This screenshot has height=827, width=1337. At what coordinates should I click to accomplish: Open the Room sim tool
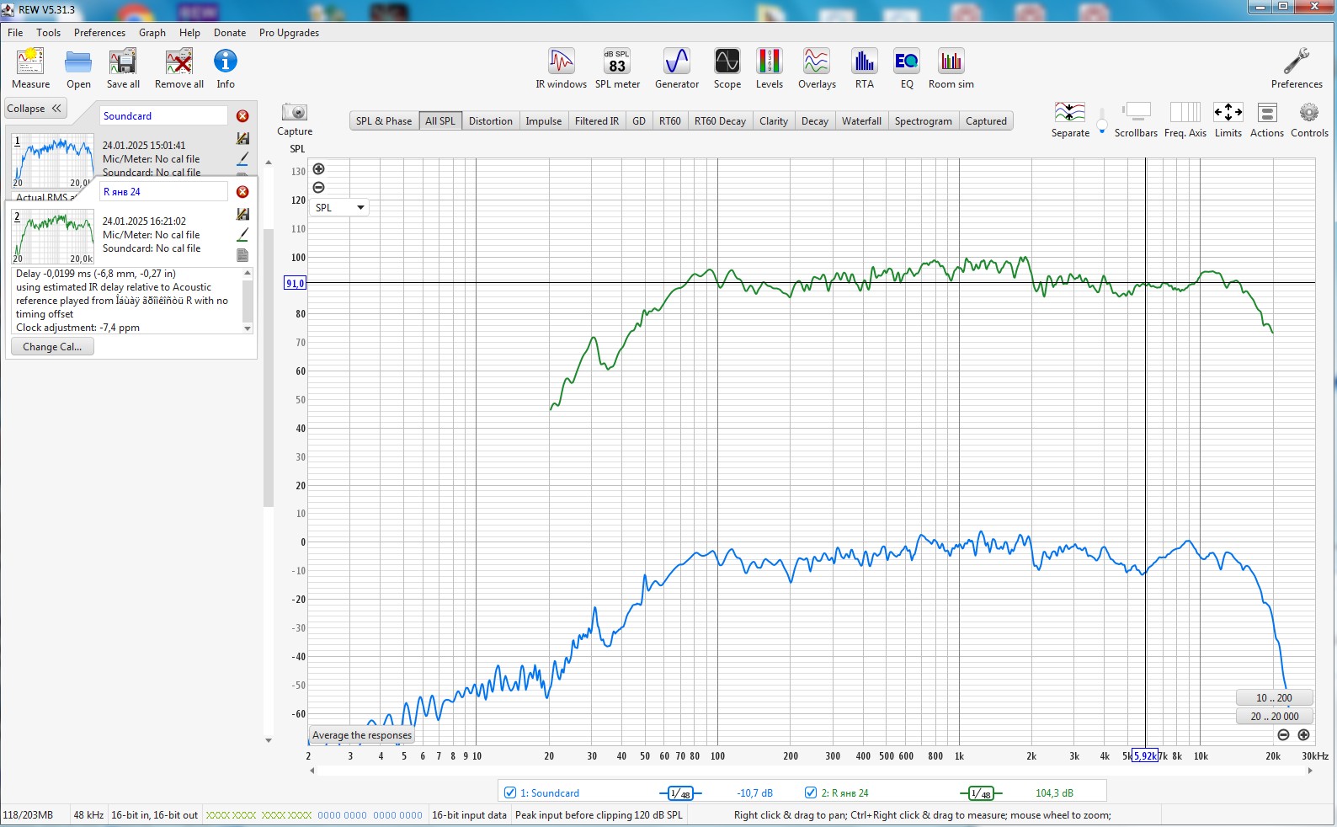(951, 68)
